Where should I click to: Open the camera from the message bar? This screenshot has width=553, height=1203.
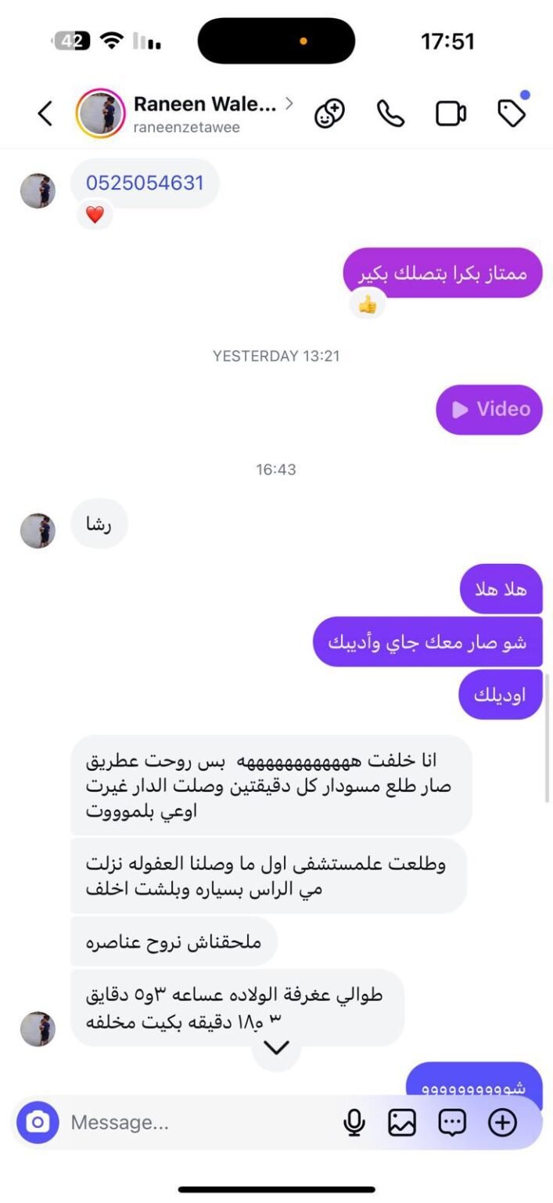tap(38, 1122)
